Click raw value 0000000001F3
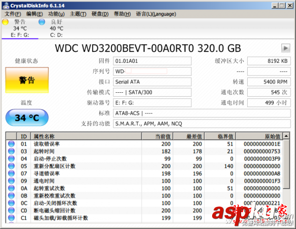296x229 pixels. (262, 181)
